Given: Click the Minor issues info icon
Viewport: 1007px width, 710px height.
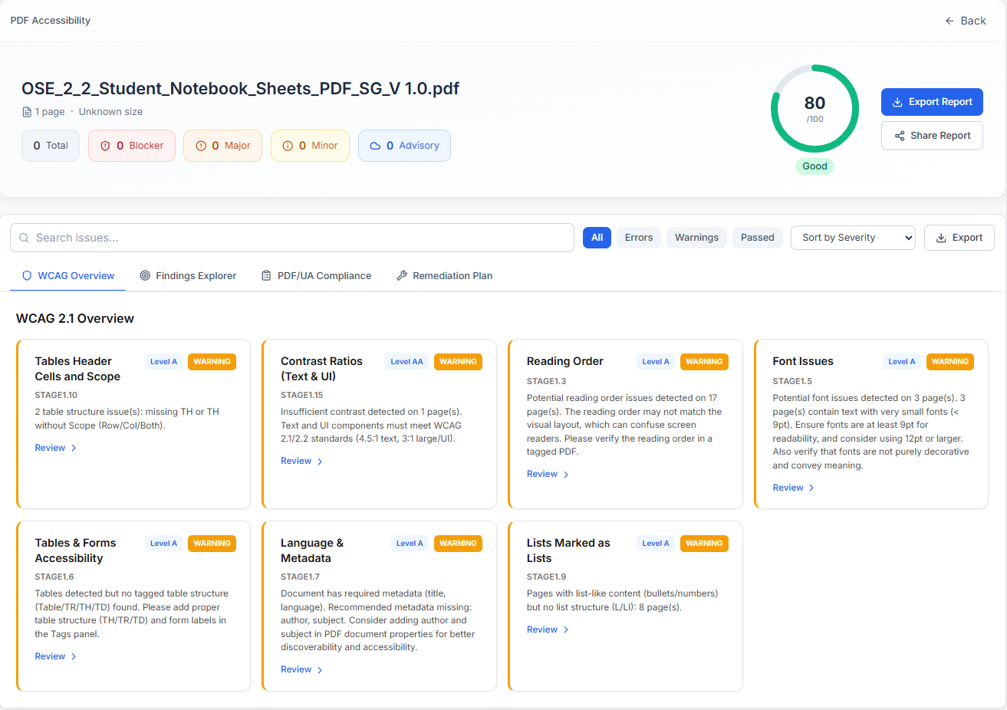Looking at the screenshot, I should (x=288, y=146).
